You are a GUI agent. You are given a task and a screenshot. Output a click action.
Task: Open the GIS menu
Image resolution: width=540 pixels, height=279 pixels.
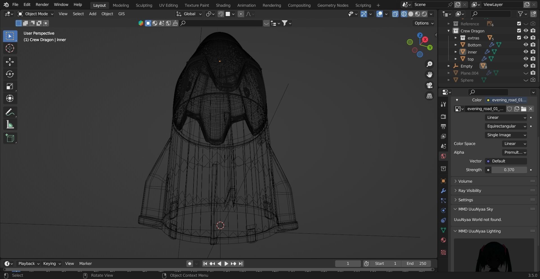point(121,14)
